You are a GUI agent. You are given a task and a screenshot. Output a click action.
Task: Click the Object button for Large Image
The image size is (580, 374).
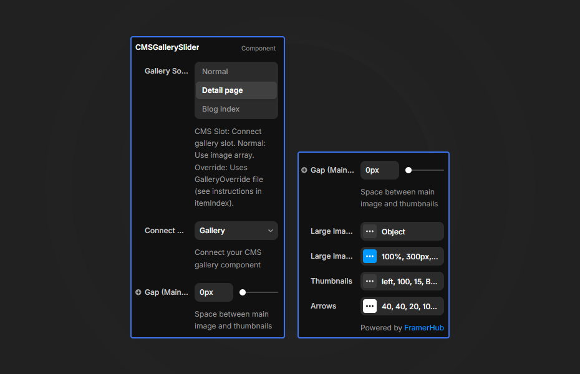pos(402,231)
